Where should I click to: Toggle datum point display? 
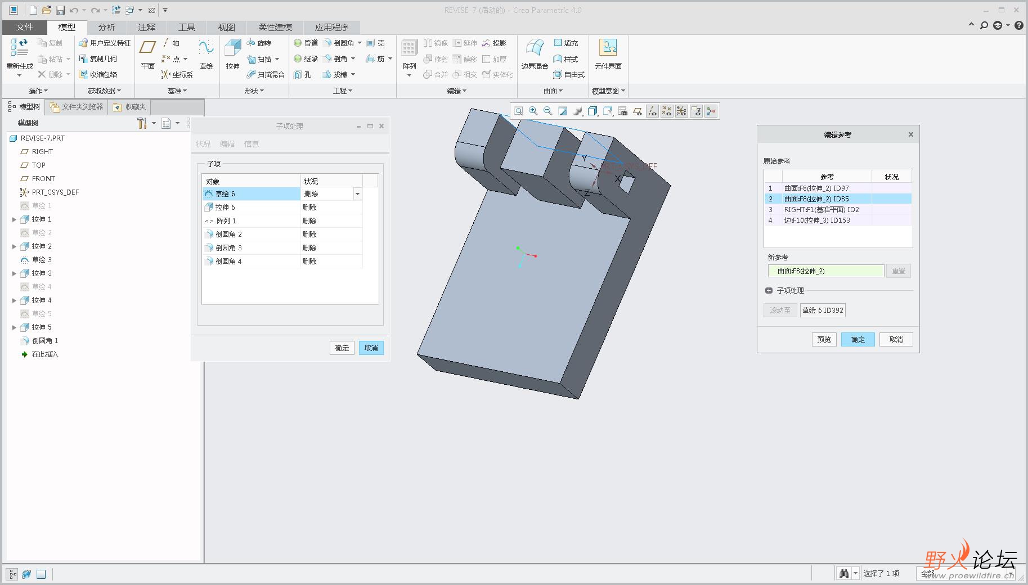(x=667, y=111)
